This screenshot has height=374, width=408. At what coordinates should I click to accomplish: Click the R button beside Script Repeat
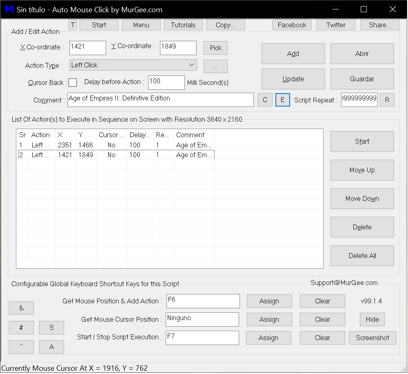point(387,100)
